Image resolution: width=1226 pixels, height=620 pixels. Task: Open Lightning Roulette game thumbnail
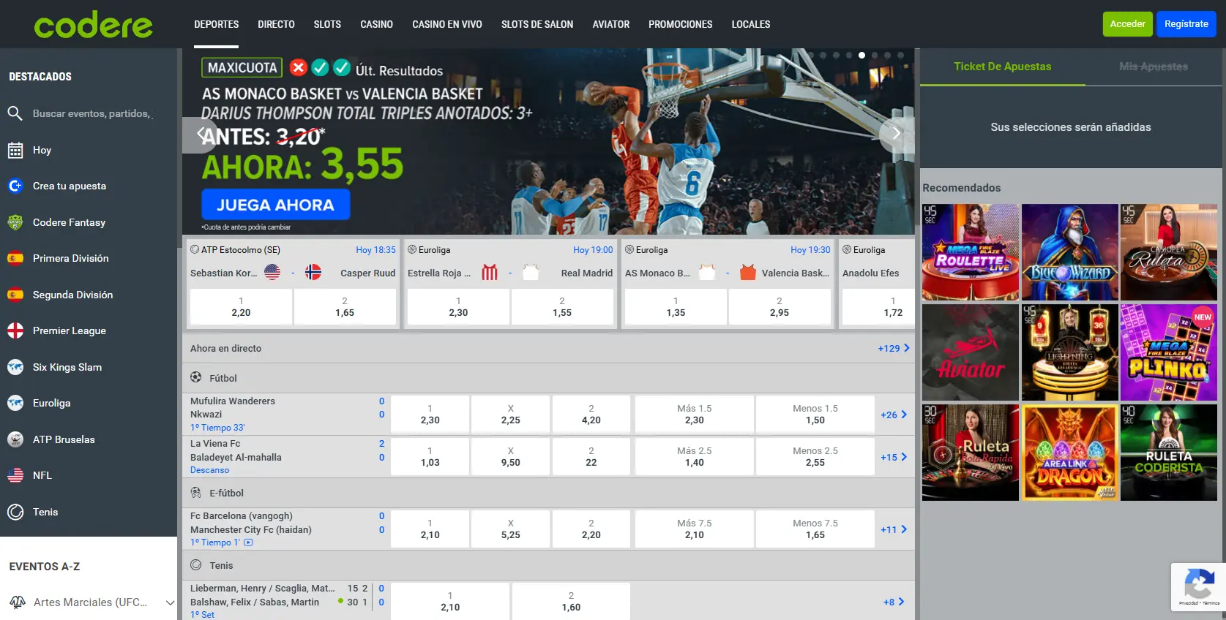(1070, 352)
